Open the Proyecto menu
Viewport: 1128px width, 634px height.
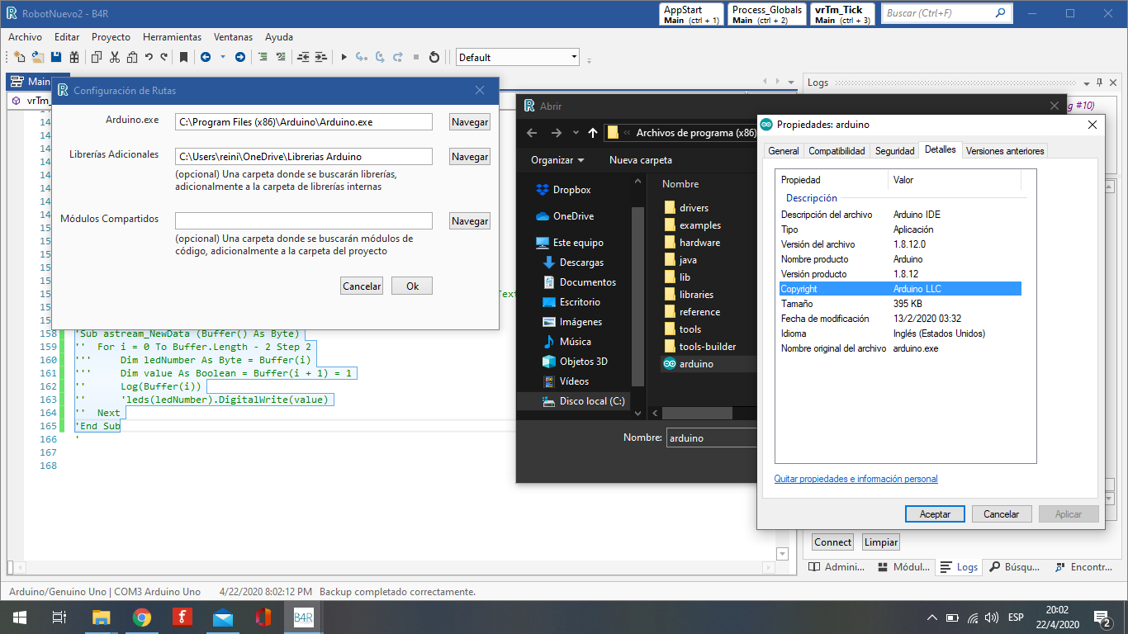tap(111, 37)
